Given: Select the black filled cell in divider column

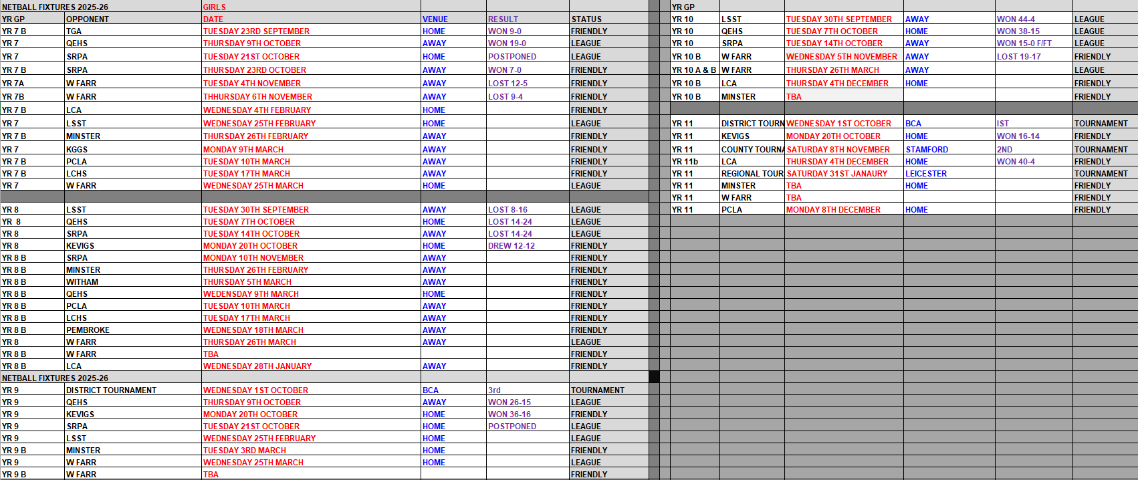Looking at the screenshot, I should pos(654,377).
